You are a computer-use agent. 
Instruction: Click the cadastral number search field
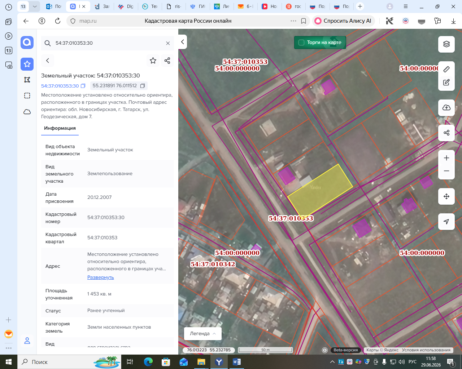(108, 43)
